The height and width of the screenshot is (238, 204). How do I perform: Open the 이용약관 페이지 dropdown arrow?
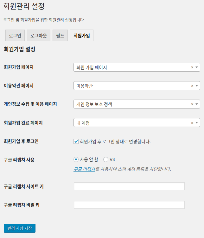197,86
